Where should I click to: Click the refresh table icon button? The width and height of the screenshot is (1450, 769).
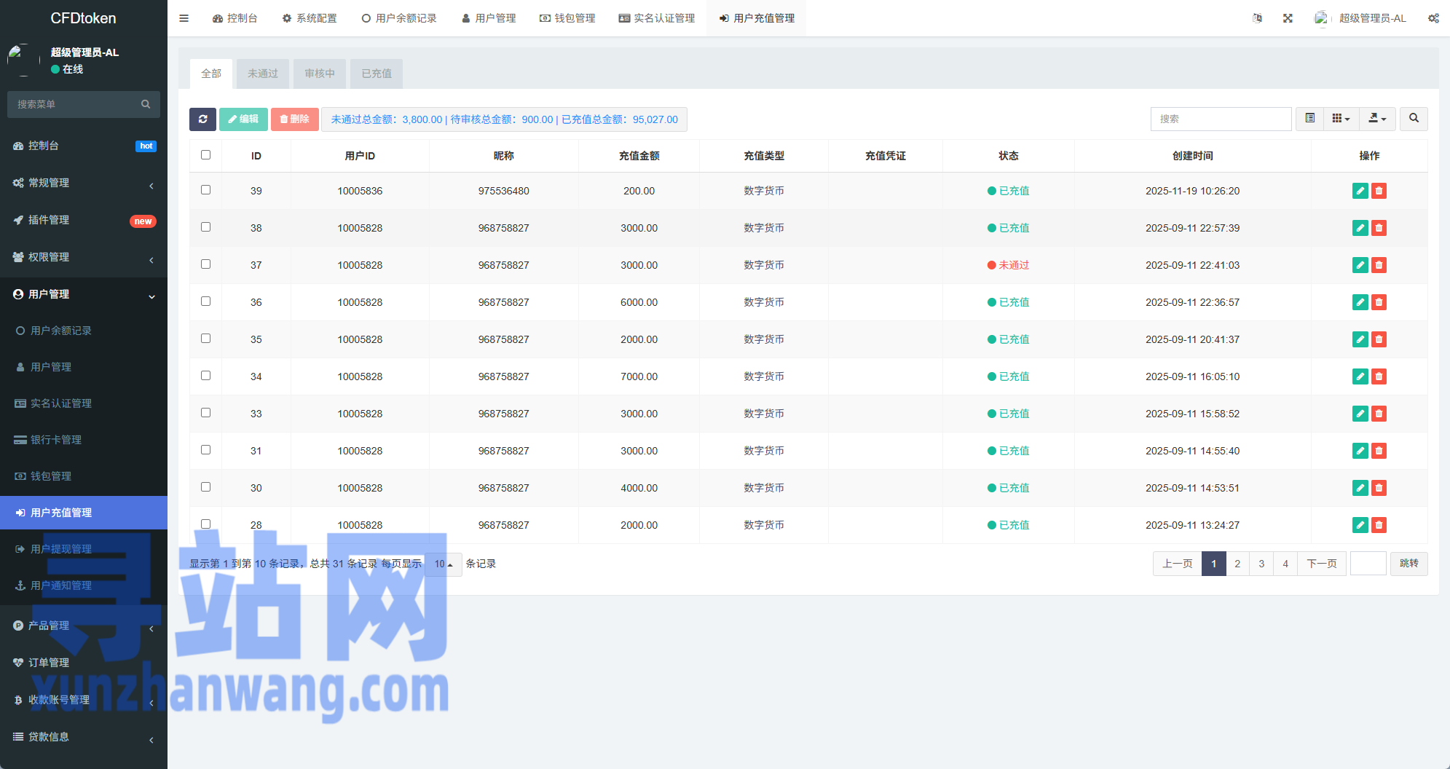(202, 119)
